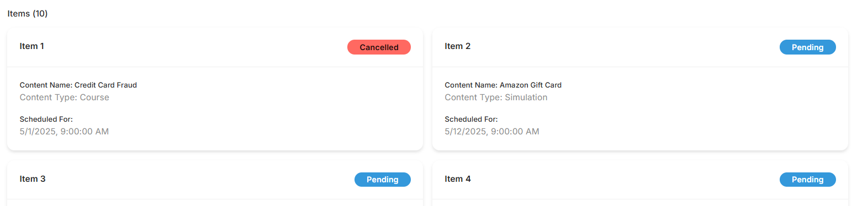
Task: Open the Item 3 card header
Action: coord(215,180)
